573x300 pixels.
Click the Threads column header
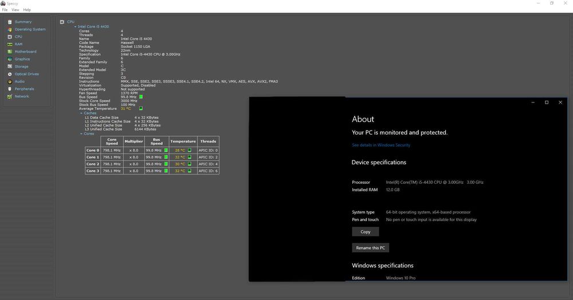pyautogui.click(x=209, y=141)
